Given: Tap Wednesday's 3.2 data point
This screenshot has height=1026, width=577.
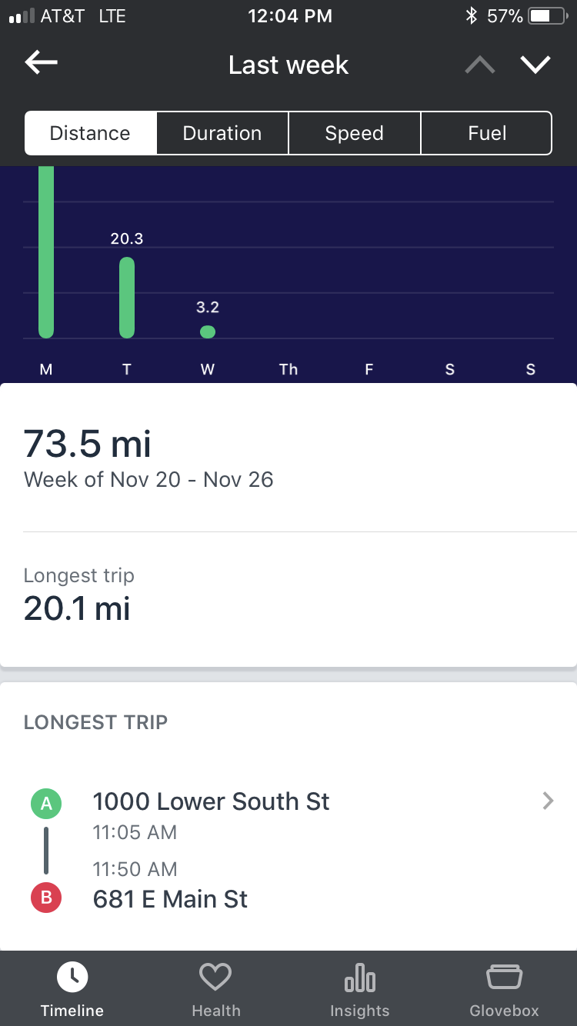Looking at the screenshot, I should (x=208, y=331).
